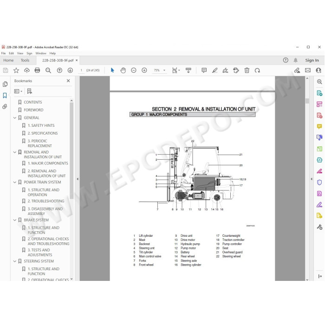Viewport: 325px width, 325px height.
Task: Collapse the GENERAL bookmark group
Action: point(15,118)
